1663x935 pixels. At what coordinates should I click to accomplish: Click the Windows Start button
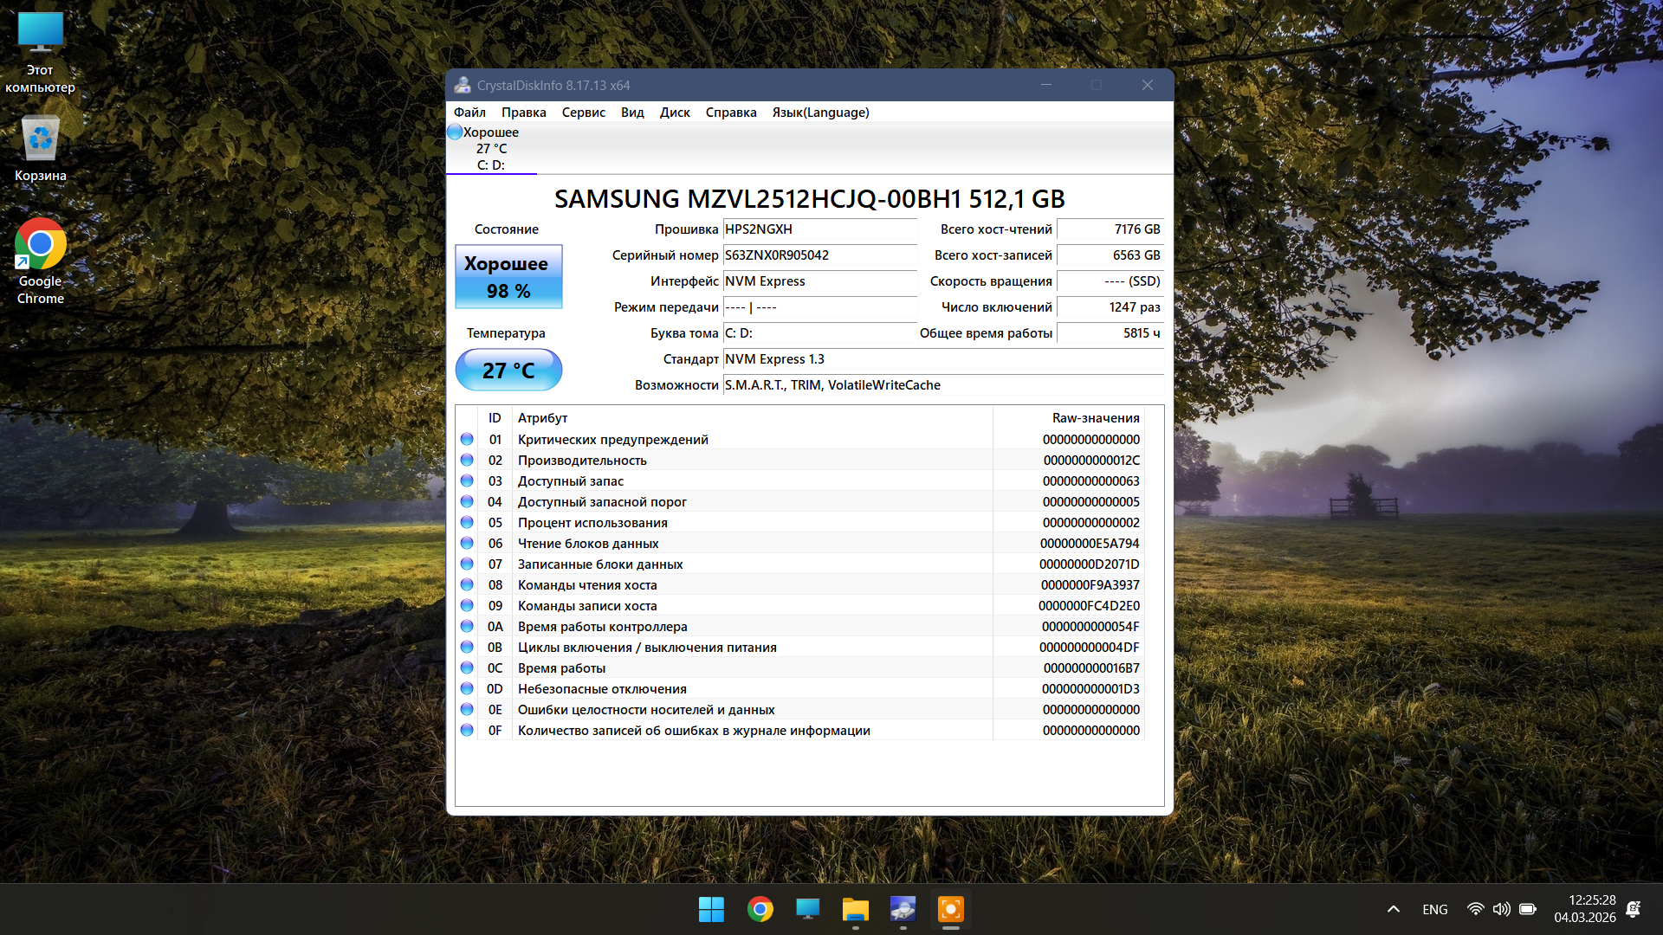tap(711, 909)
